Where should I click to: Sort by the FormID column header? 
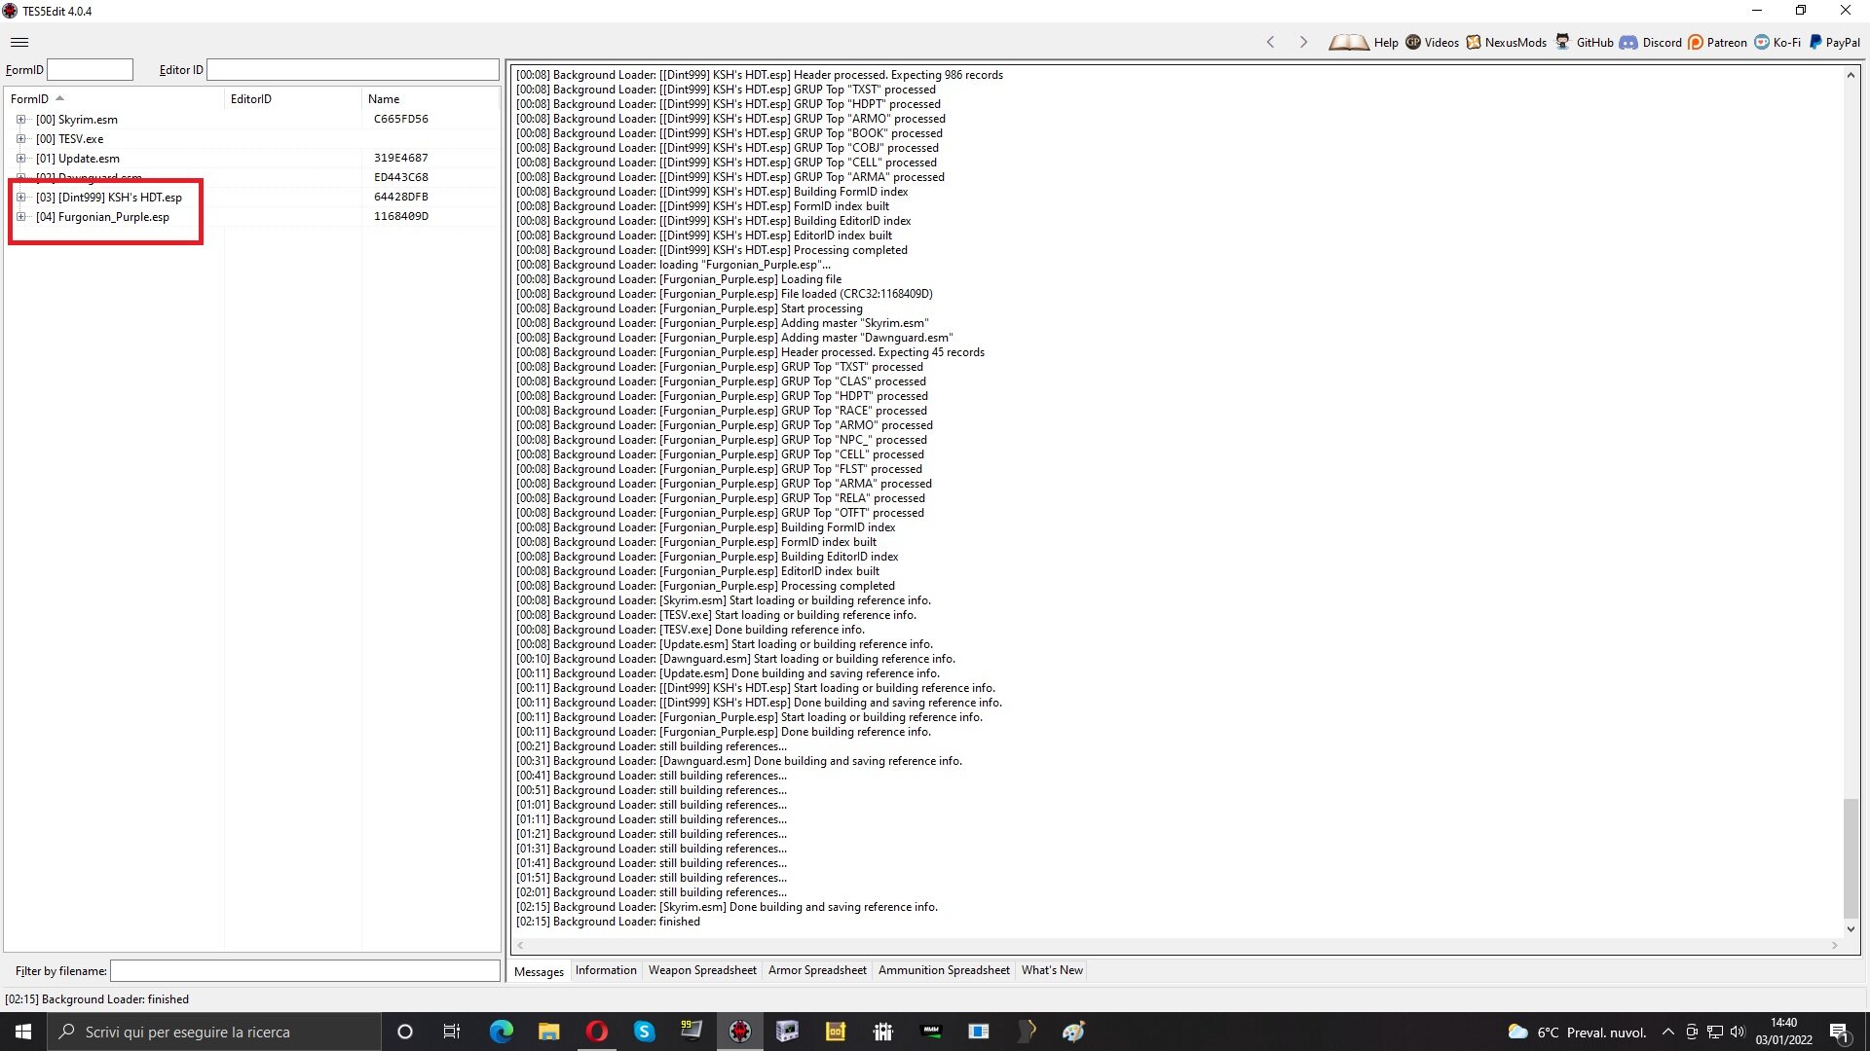click(115, 98)
